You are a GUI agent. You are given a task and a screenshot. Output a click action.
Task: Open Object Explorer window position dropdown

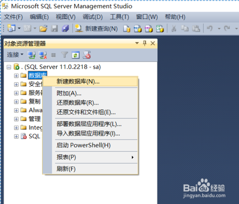[x=137, y=43]
